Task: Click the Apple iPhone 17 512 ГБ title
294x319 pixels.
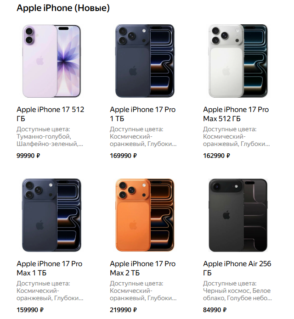Action: coord(50,114)
